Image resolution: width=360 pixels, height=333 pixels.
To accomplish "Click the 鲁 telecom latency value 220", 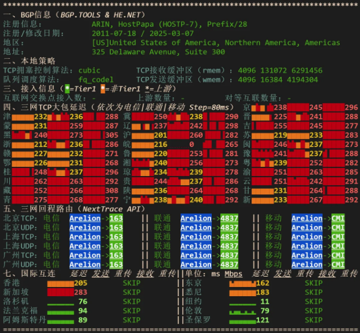I will click(x=160, y=153).
